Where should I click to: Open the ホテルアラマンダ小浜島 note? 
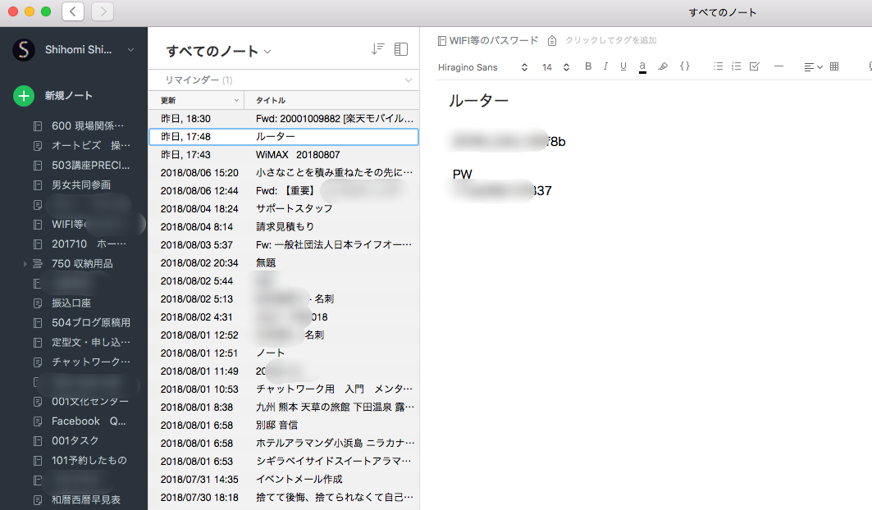[284, 444]
